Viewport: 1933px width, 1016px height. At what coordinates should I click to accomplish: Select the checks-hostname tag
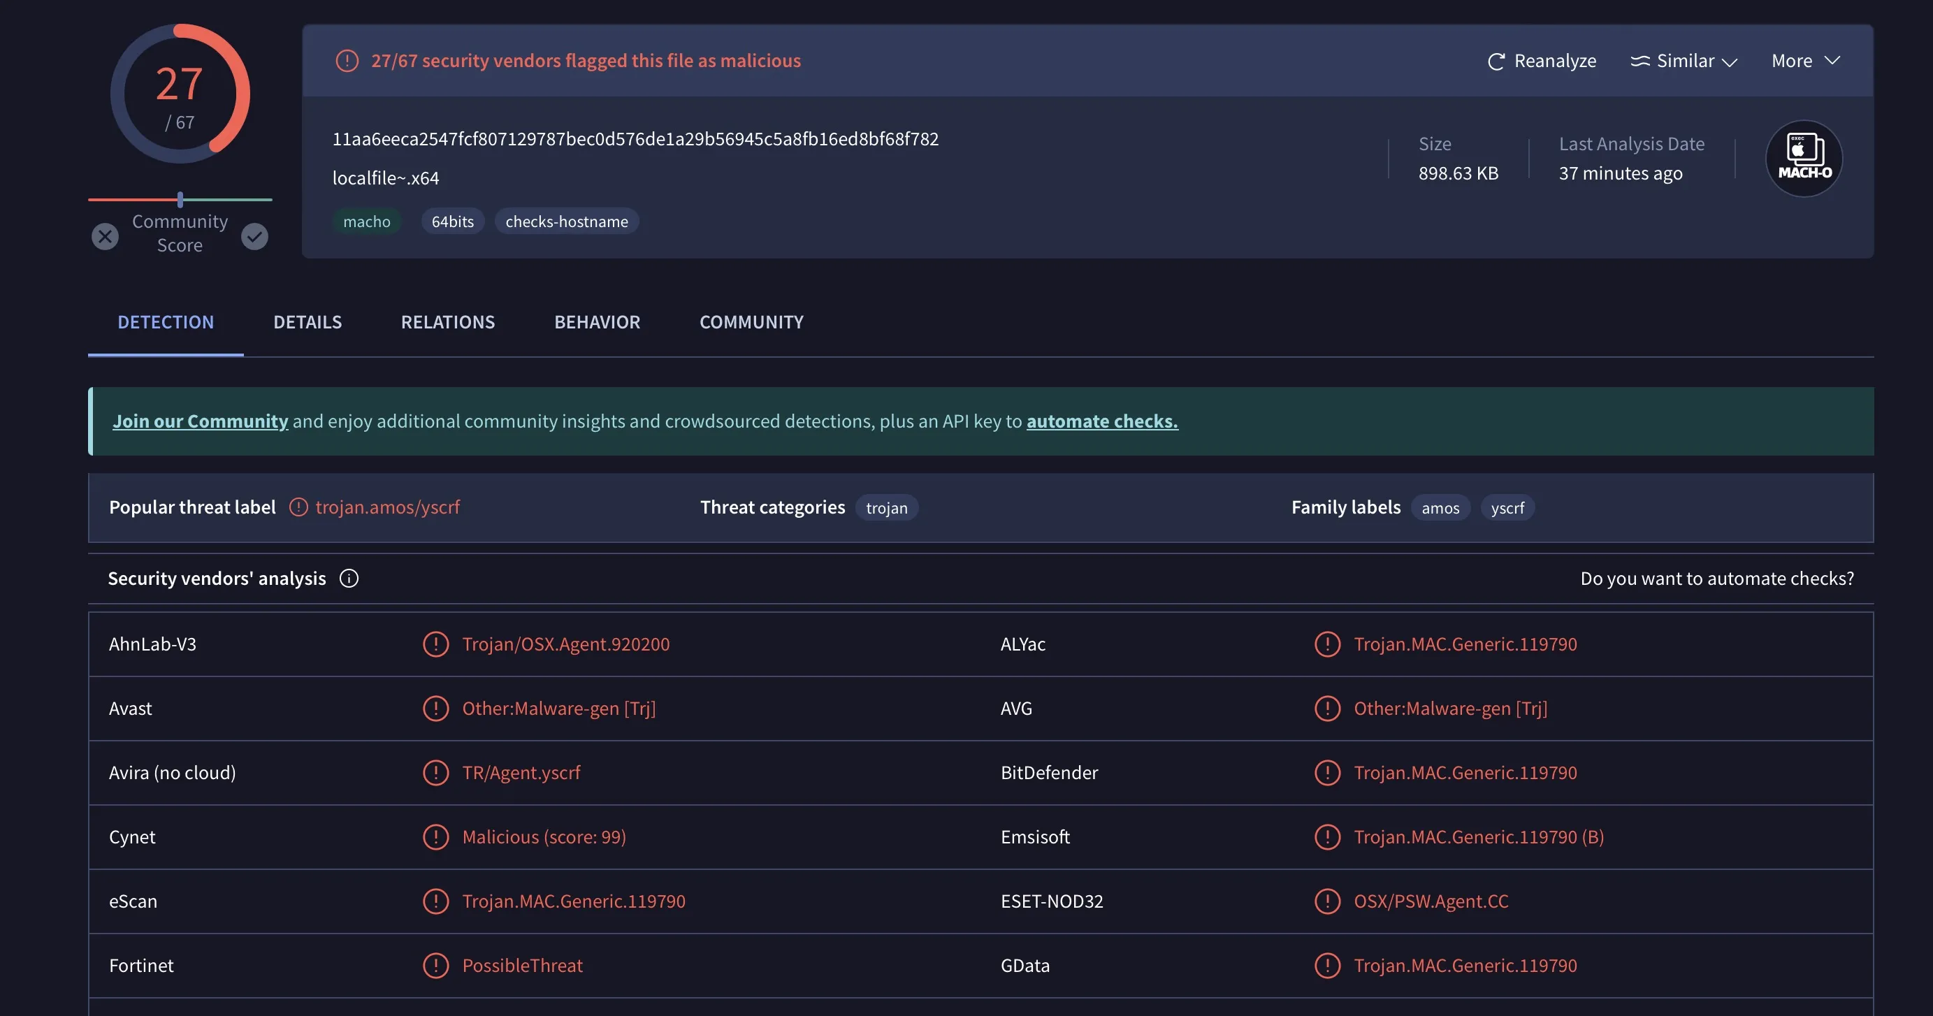pos(567,221)
